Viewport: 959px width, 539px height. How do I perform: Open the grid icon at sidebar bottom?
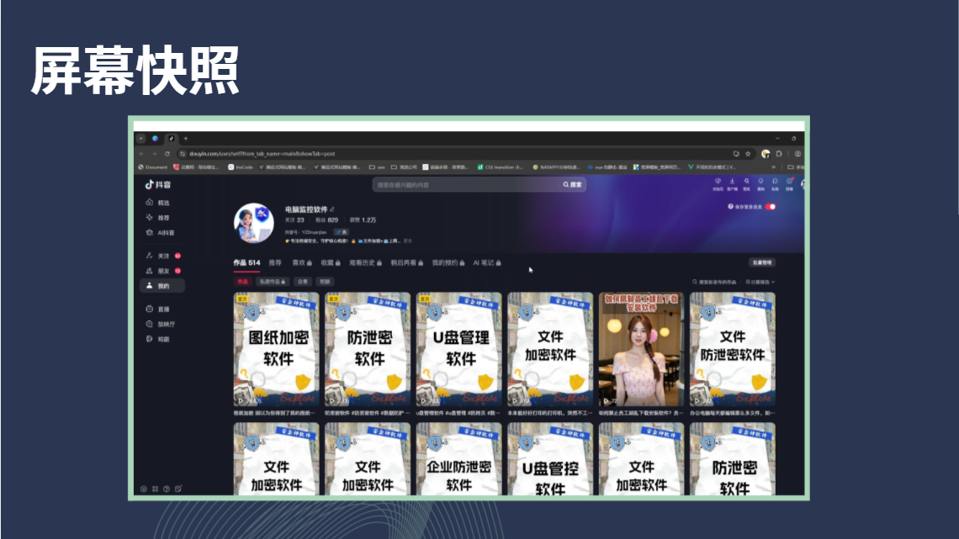coord(156,489)
